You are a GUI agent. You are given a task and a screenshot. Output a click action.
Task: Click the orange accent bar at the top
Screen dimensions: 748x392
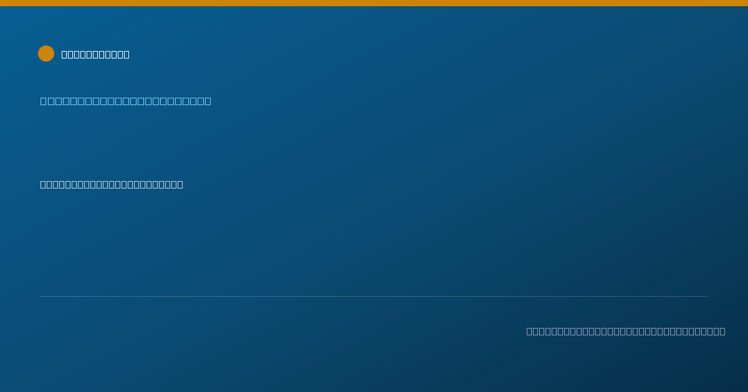click(374, 3)
